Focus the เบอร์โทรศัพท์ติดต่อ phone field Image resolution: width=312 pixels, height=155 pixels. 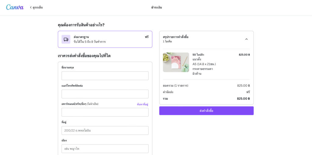pos(105,94)
